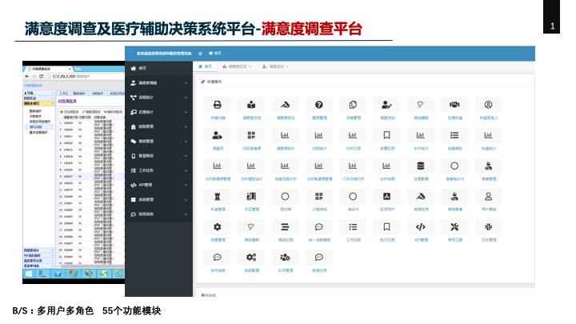
Task: Close the 调查活动 tab
Action: coord(287,66)
